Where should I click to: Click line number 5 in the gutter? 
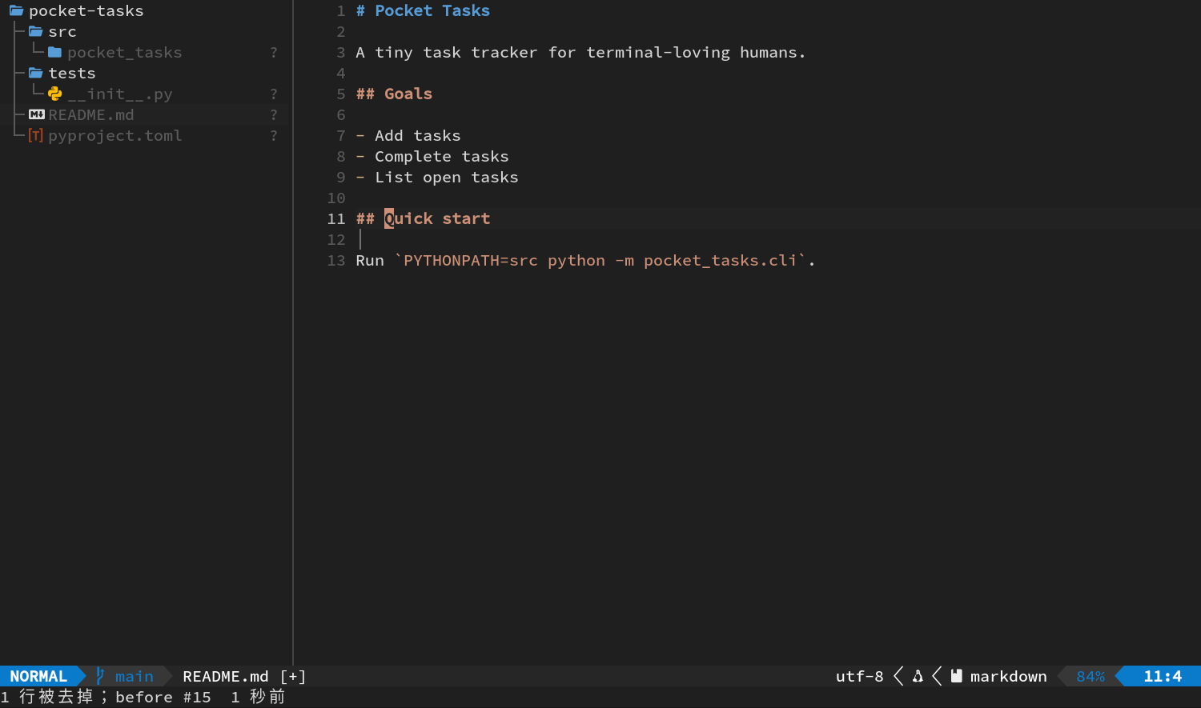pyautogui.click(x=341, y=94)
